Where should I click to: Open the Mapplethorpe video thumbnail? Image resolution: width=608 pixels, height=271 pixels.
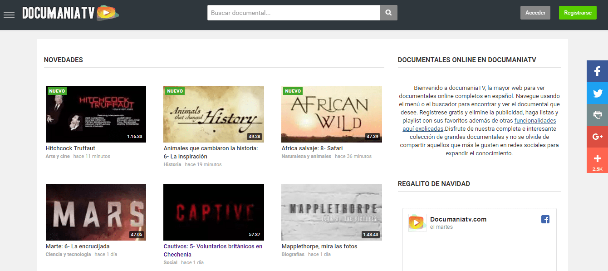click(332, 212)
